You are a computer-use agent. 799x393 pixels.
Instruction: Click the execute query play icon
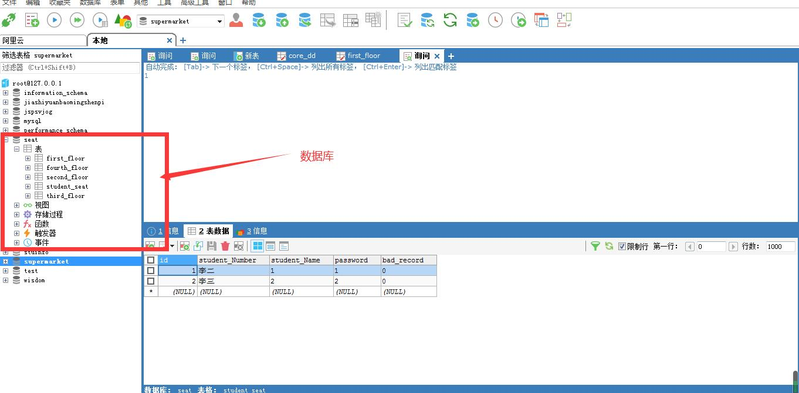[54, 20]
